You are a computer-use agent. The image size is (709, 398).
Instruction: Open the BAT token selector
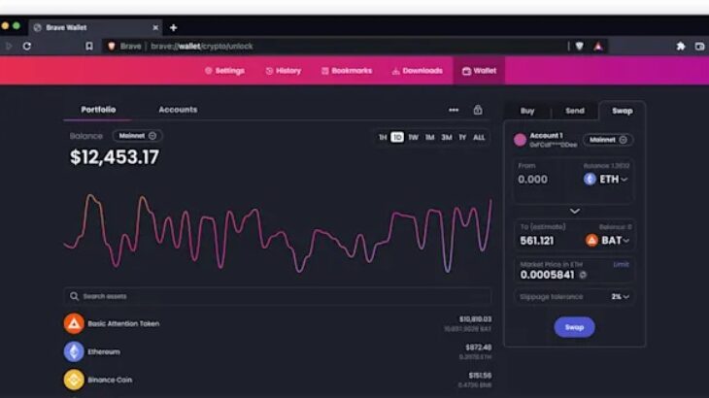607,241
